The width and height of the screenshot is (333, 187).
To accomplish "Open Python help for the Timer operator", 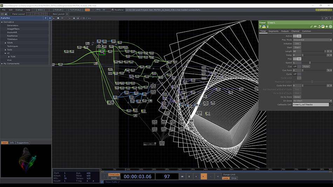I will (264, 27).
